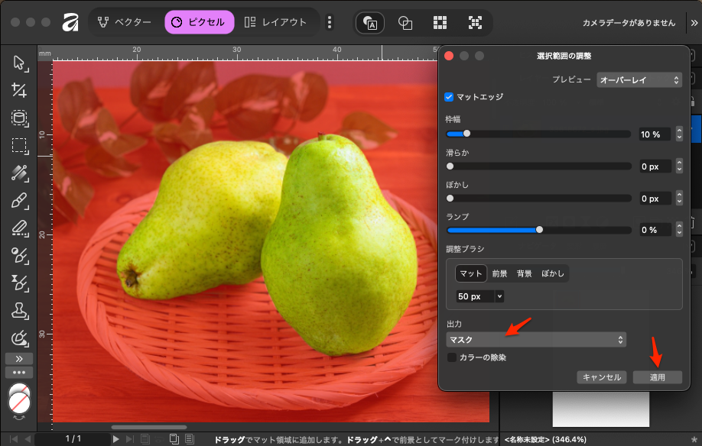Click the Affinity logo icon

71,22
